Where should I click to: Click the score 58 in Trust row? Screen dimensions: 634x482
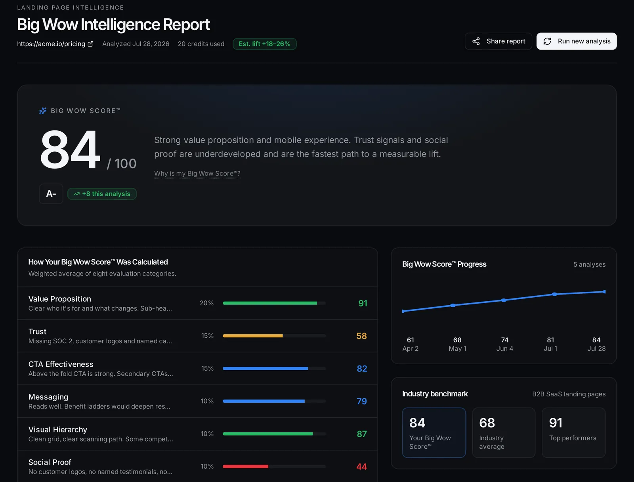tap(361, 336)
